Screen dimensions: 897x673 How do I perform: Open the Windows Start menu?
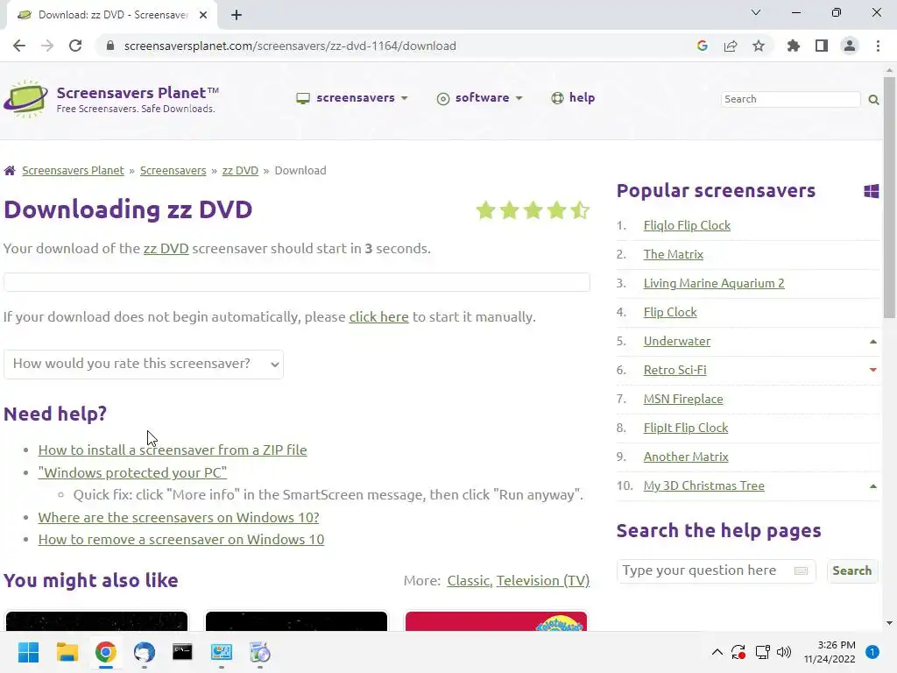pyautogui.click(x=28, y=652)
